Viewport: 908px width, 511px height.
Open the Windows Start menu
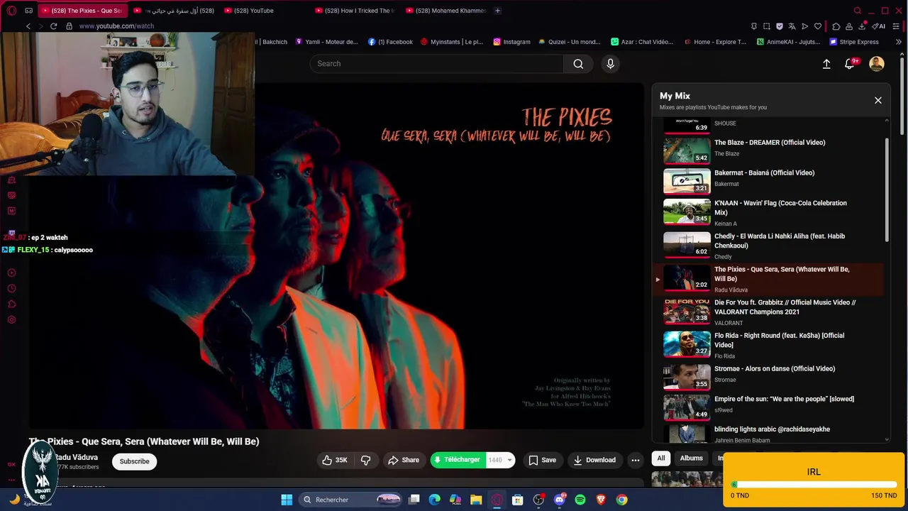pos(287,500)
